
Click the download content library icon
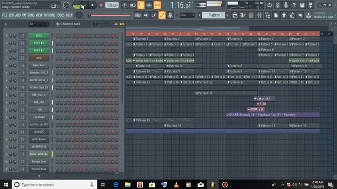[309, 15]
